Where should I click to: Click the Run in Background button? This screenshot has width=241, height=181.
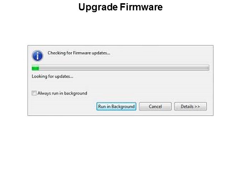[116, 107]
